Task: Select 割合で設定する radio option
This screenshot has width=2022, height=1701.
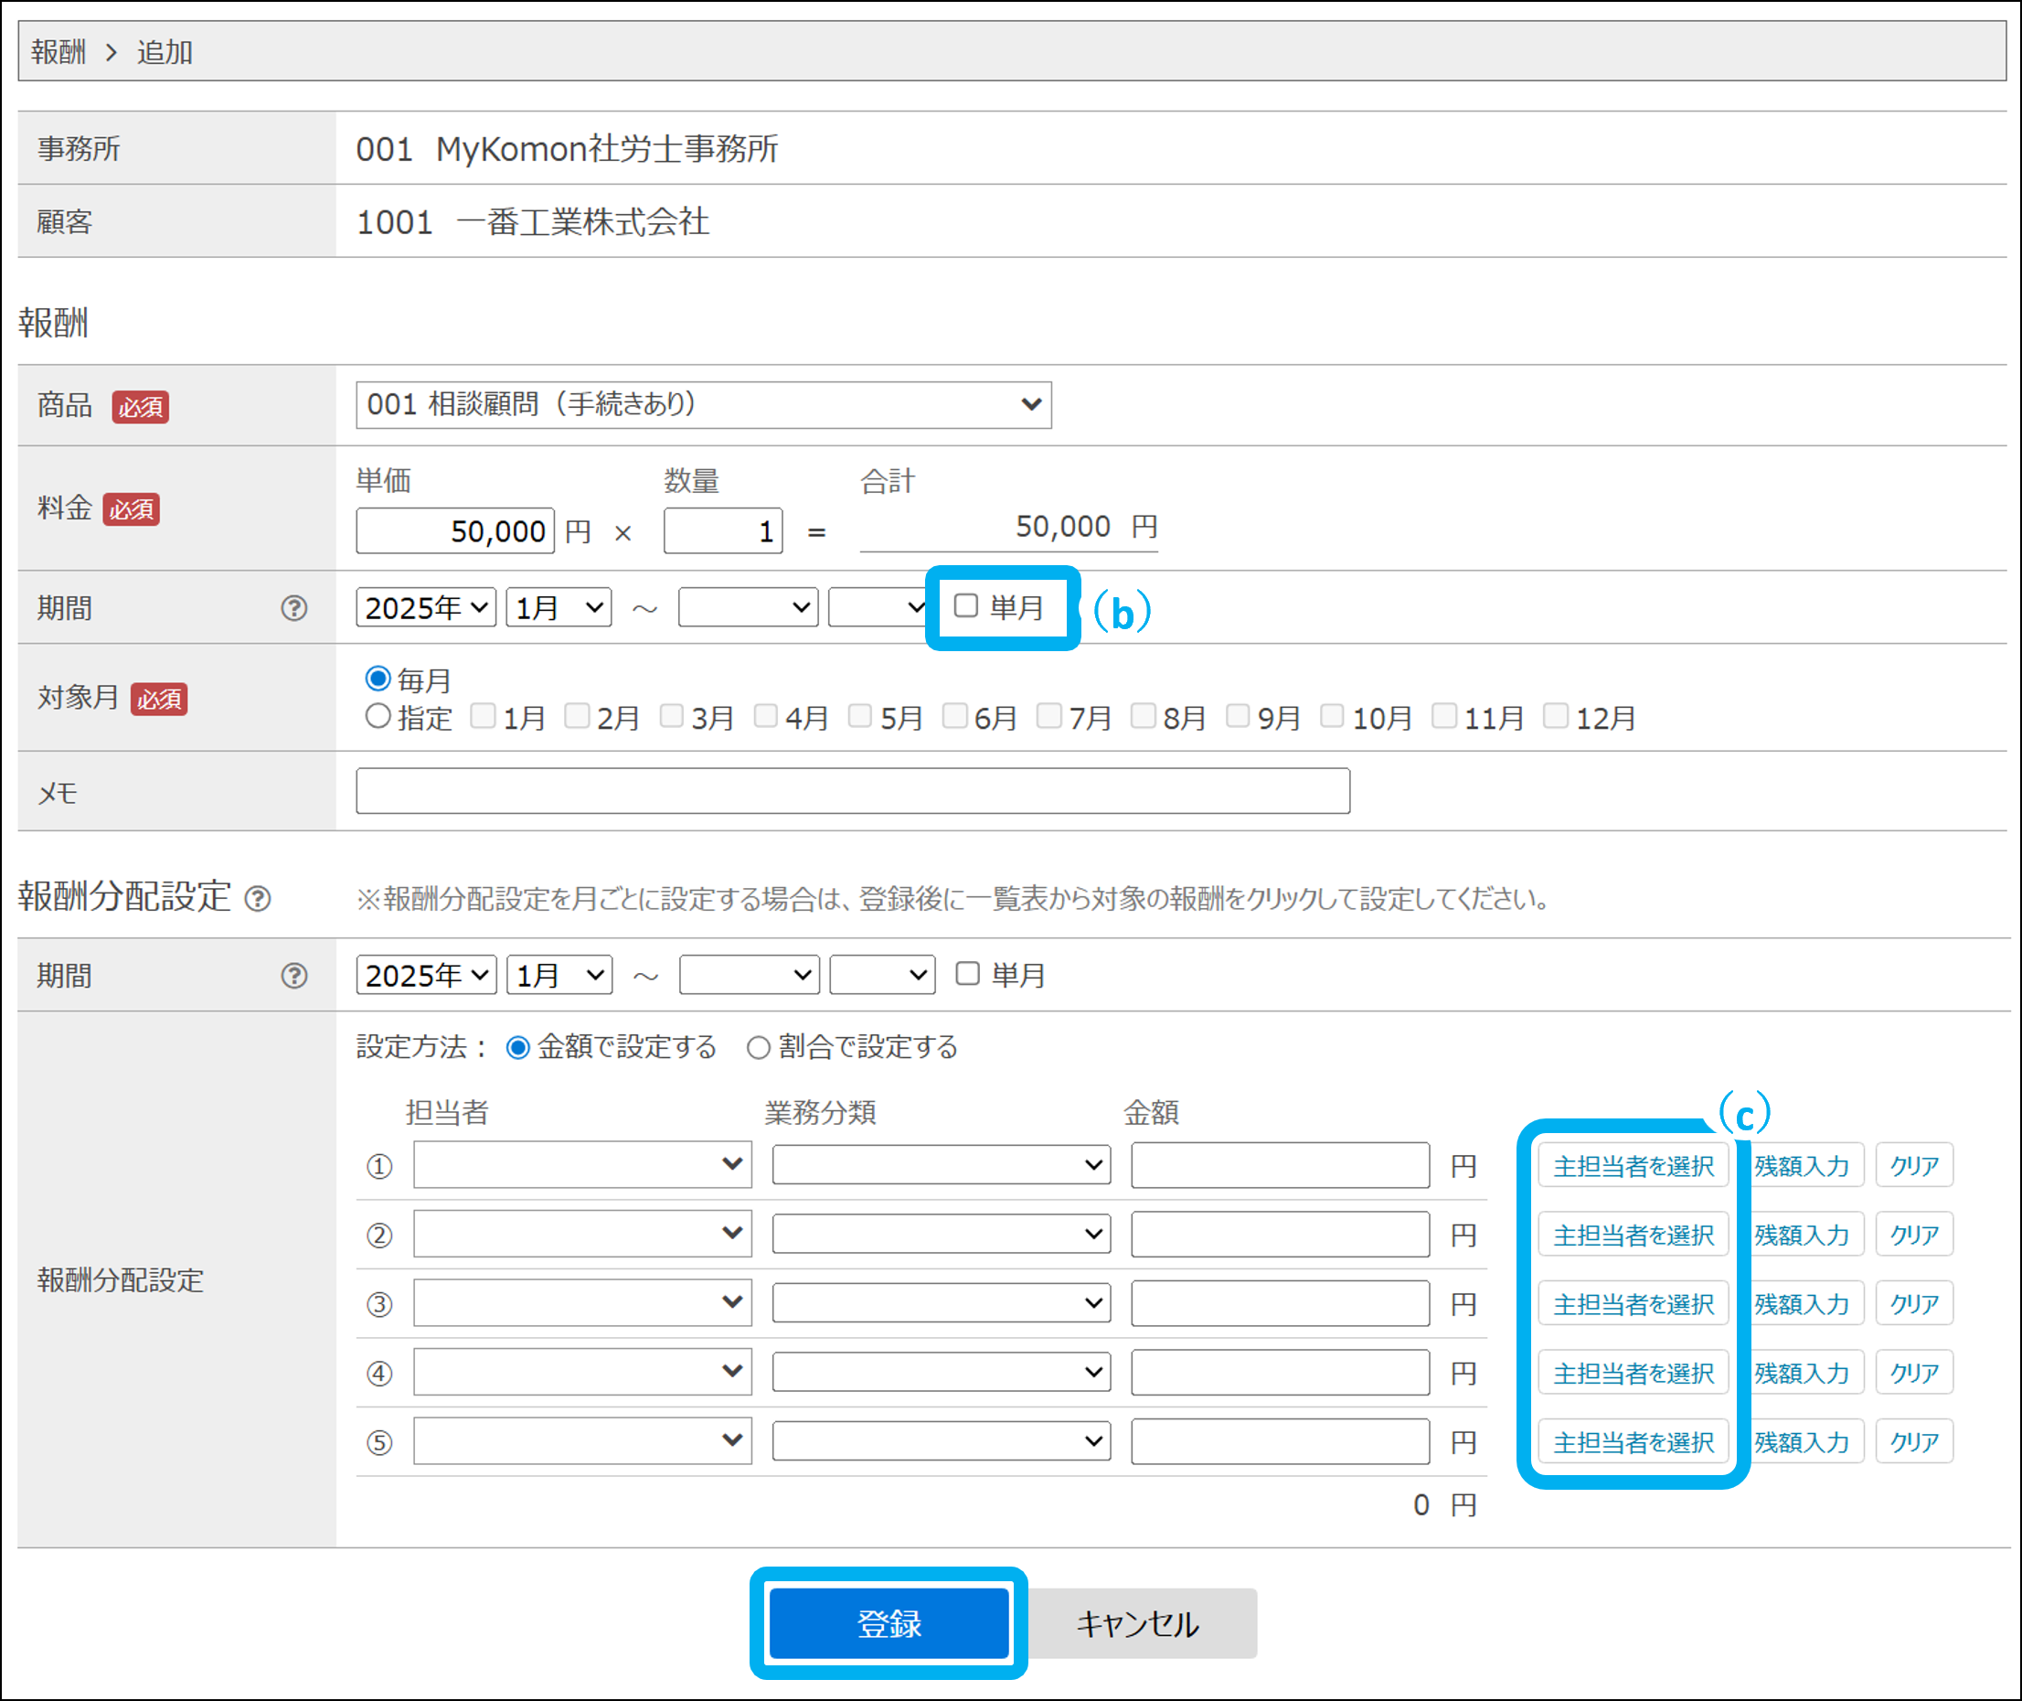Action: pos(759,1047)
